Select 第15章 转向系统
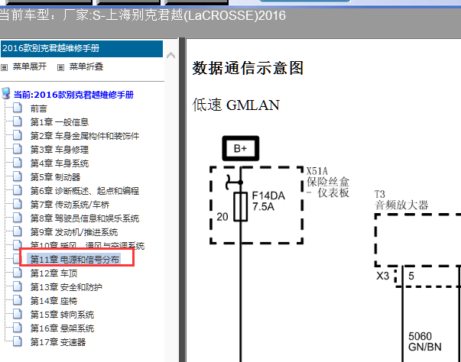 tap(62, 315)
